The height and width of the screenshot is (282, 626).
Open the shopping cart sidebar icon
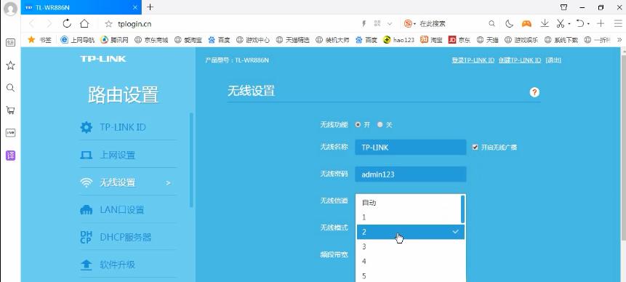point(10,110)
